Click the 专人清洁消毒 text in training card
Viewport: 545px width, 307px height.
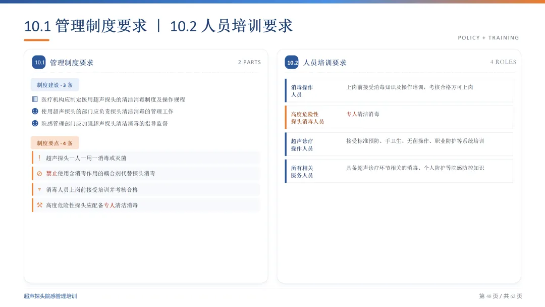click(363, 114)
